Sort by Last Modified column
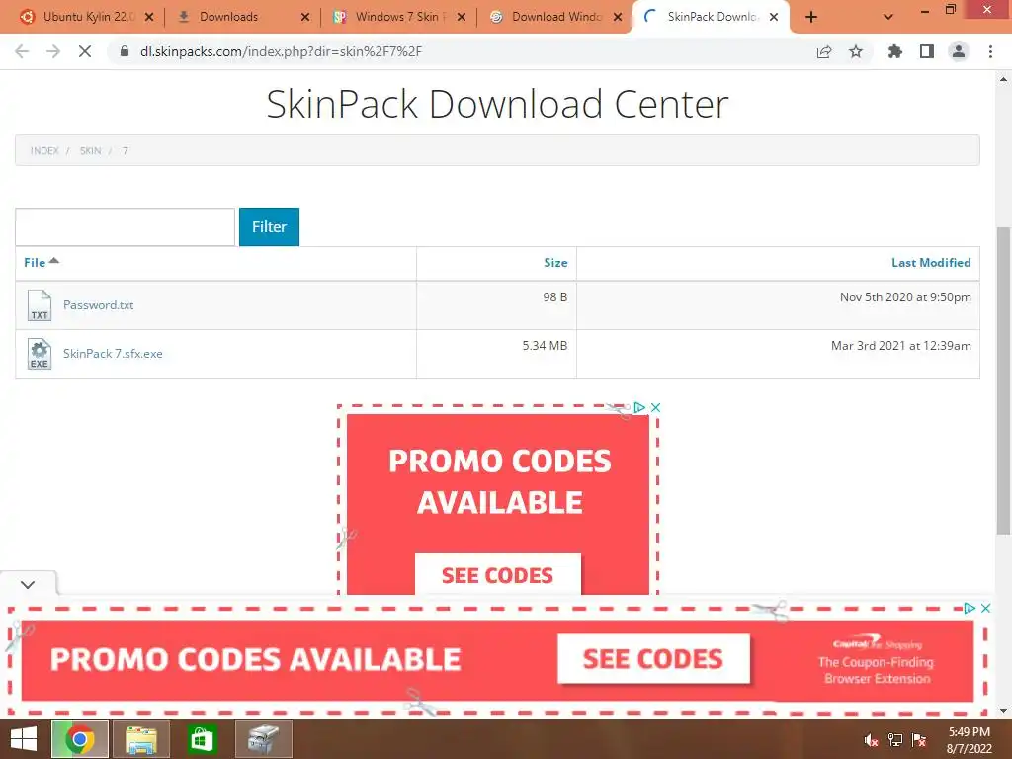Viewport: 1012px width, 759px height. click(x=931, y=262)
